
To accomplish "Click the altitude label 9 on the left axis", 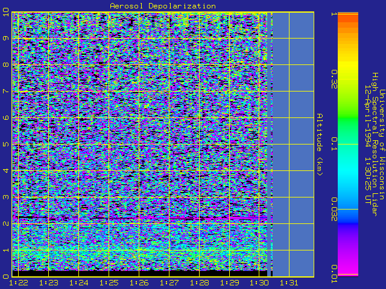I will pyautogui.click(x=6, y=39).
